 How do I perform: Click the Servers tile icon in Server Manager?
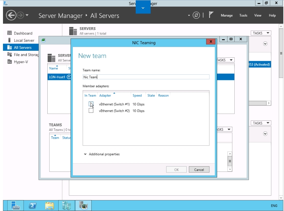click(x=73, y=31)
